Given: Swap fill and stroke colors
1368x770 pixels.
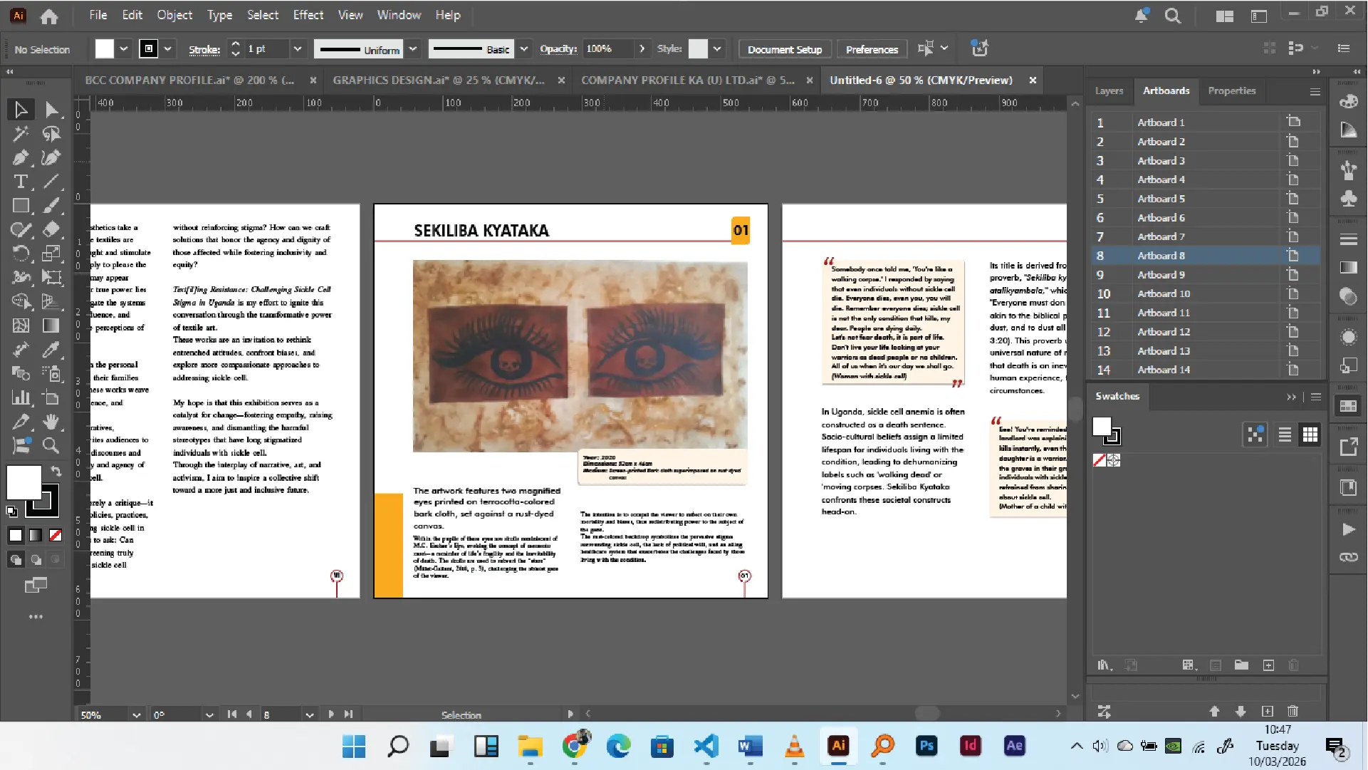Looking at the screenshot, I should click(56, 471).
